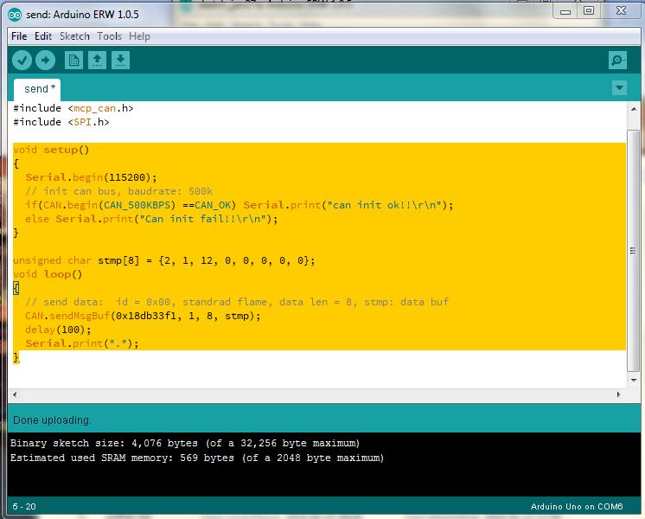Click the Verify checkmark button
This screenshot has height=519, width=645.
(22, 61)
